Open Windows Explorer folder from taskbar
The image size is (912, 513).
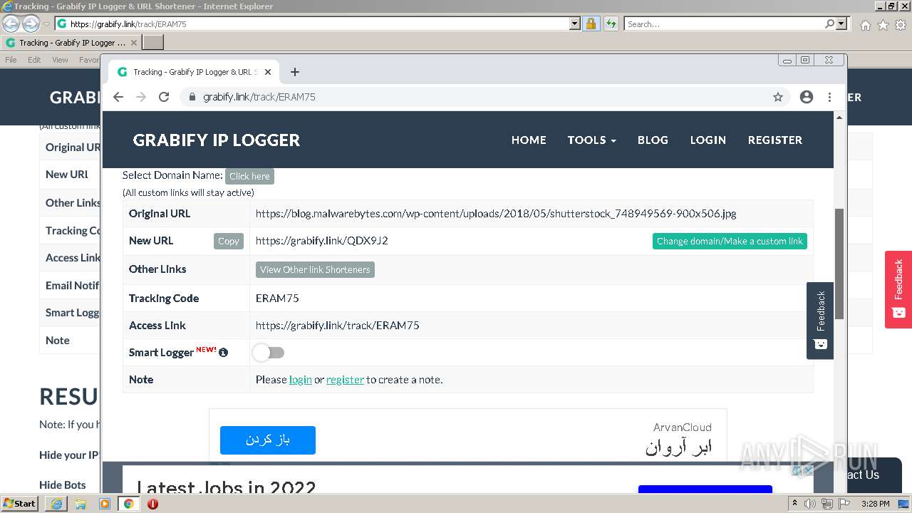[x=81, y=504]
